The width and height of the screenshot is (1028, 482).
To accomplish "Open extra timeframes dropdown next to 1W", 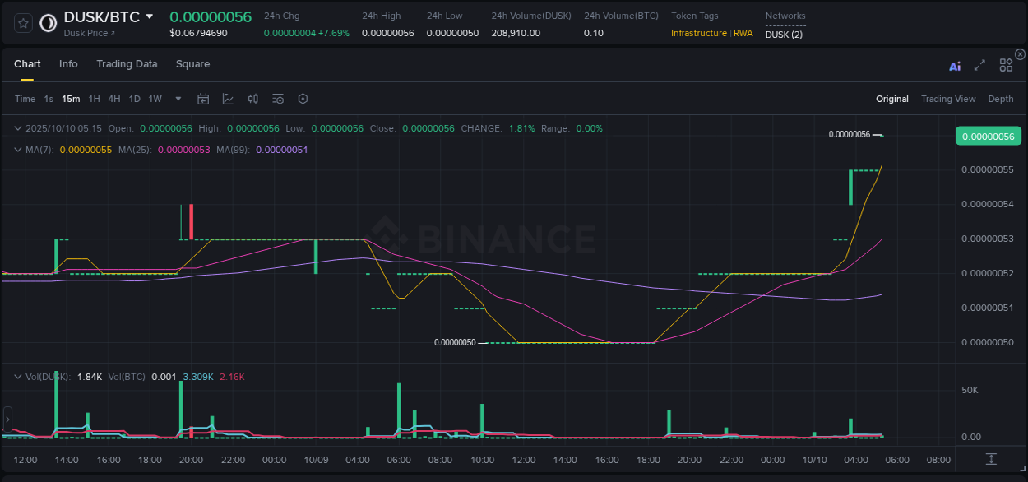I will pos(178,99).
